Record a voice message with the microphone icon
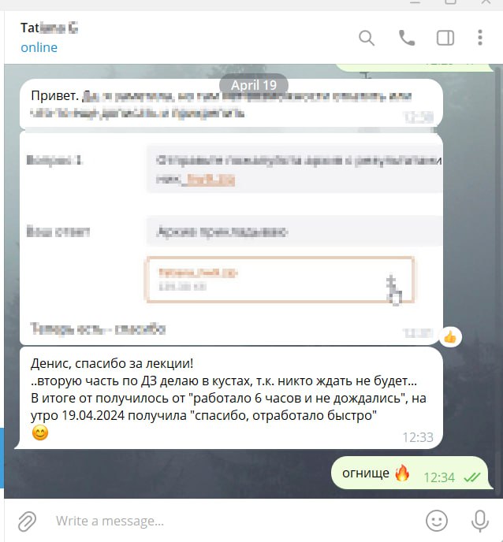Screen dimensions: 503x542 [480, 521]
